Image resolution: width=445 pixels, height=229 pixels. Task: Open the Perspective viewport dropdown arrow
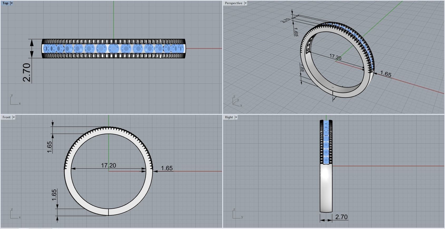click(246, 3)
